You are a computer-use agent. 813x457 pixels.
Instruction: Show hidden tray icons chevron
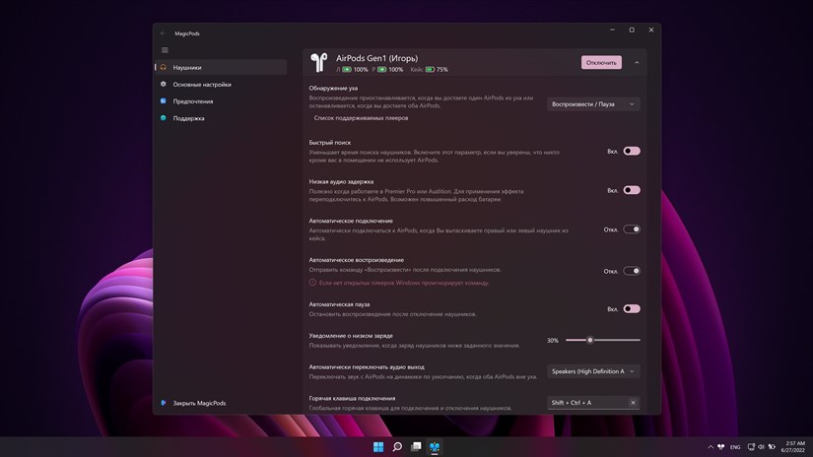point(711,446)
